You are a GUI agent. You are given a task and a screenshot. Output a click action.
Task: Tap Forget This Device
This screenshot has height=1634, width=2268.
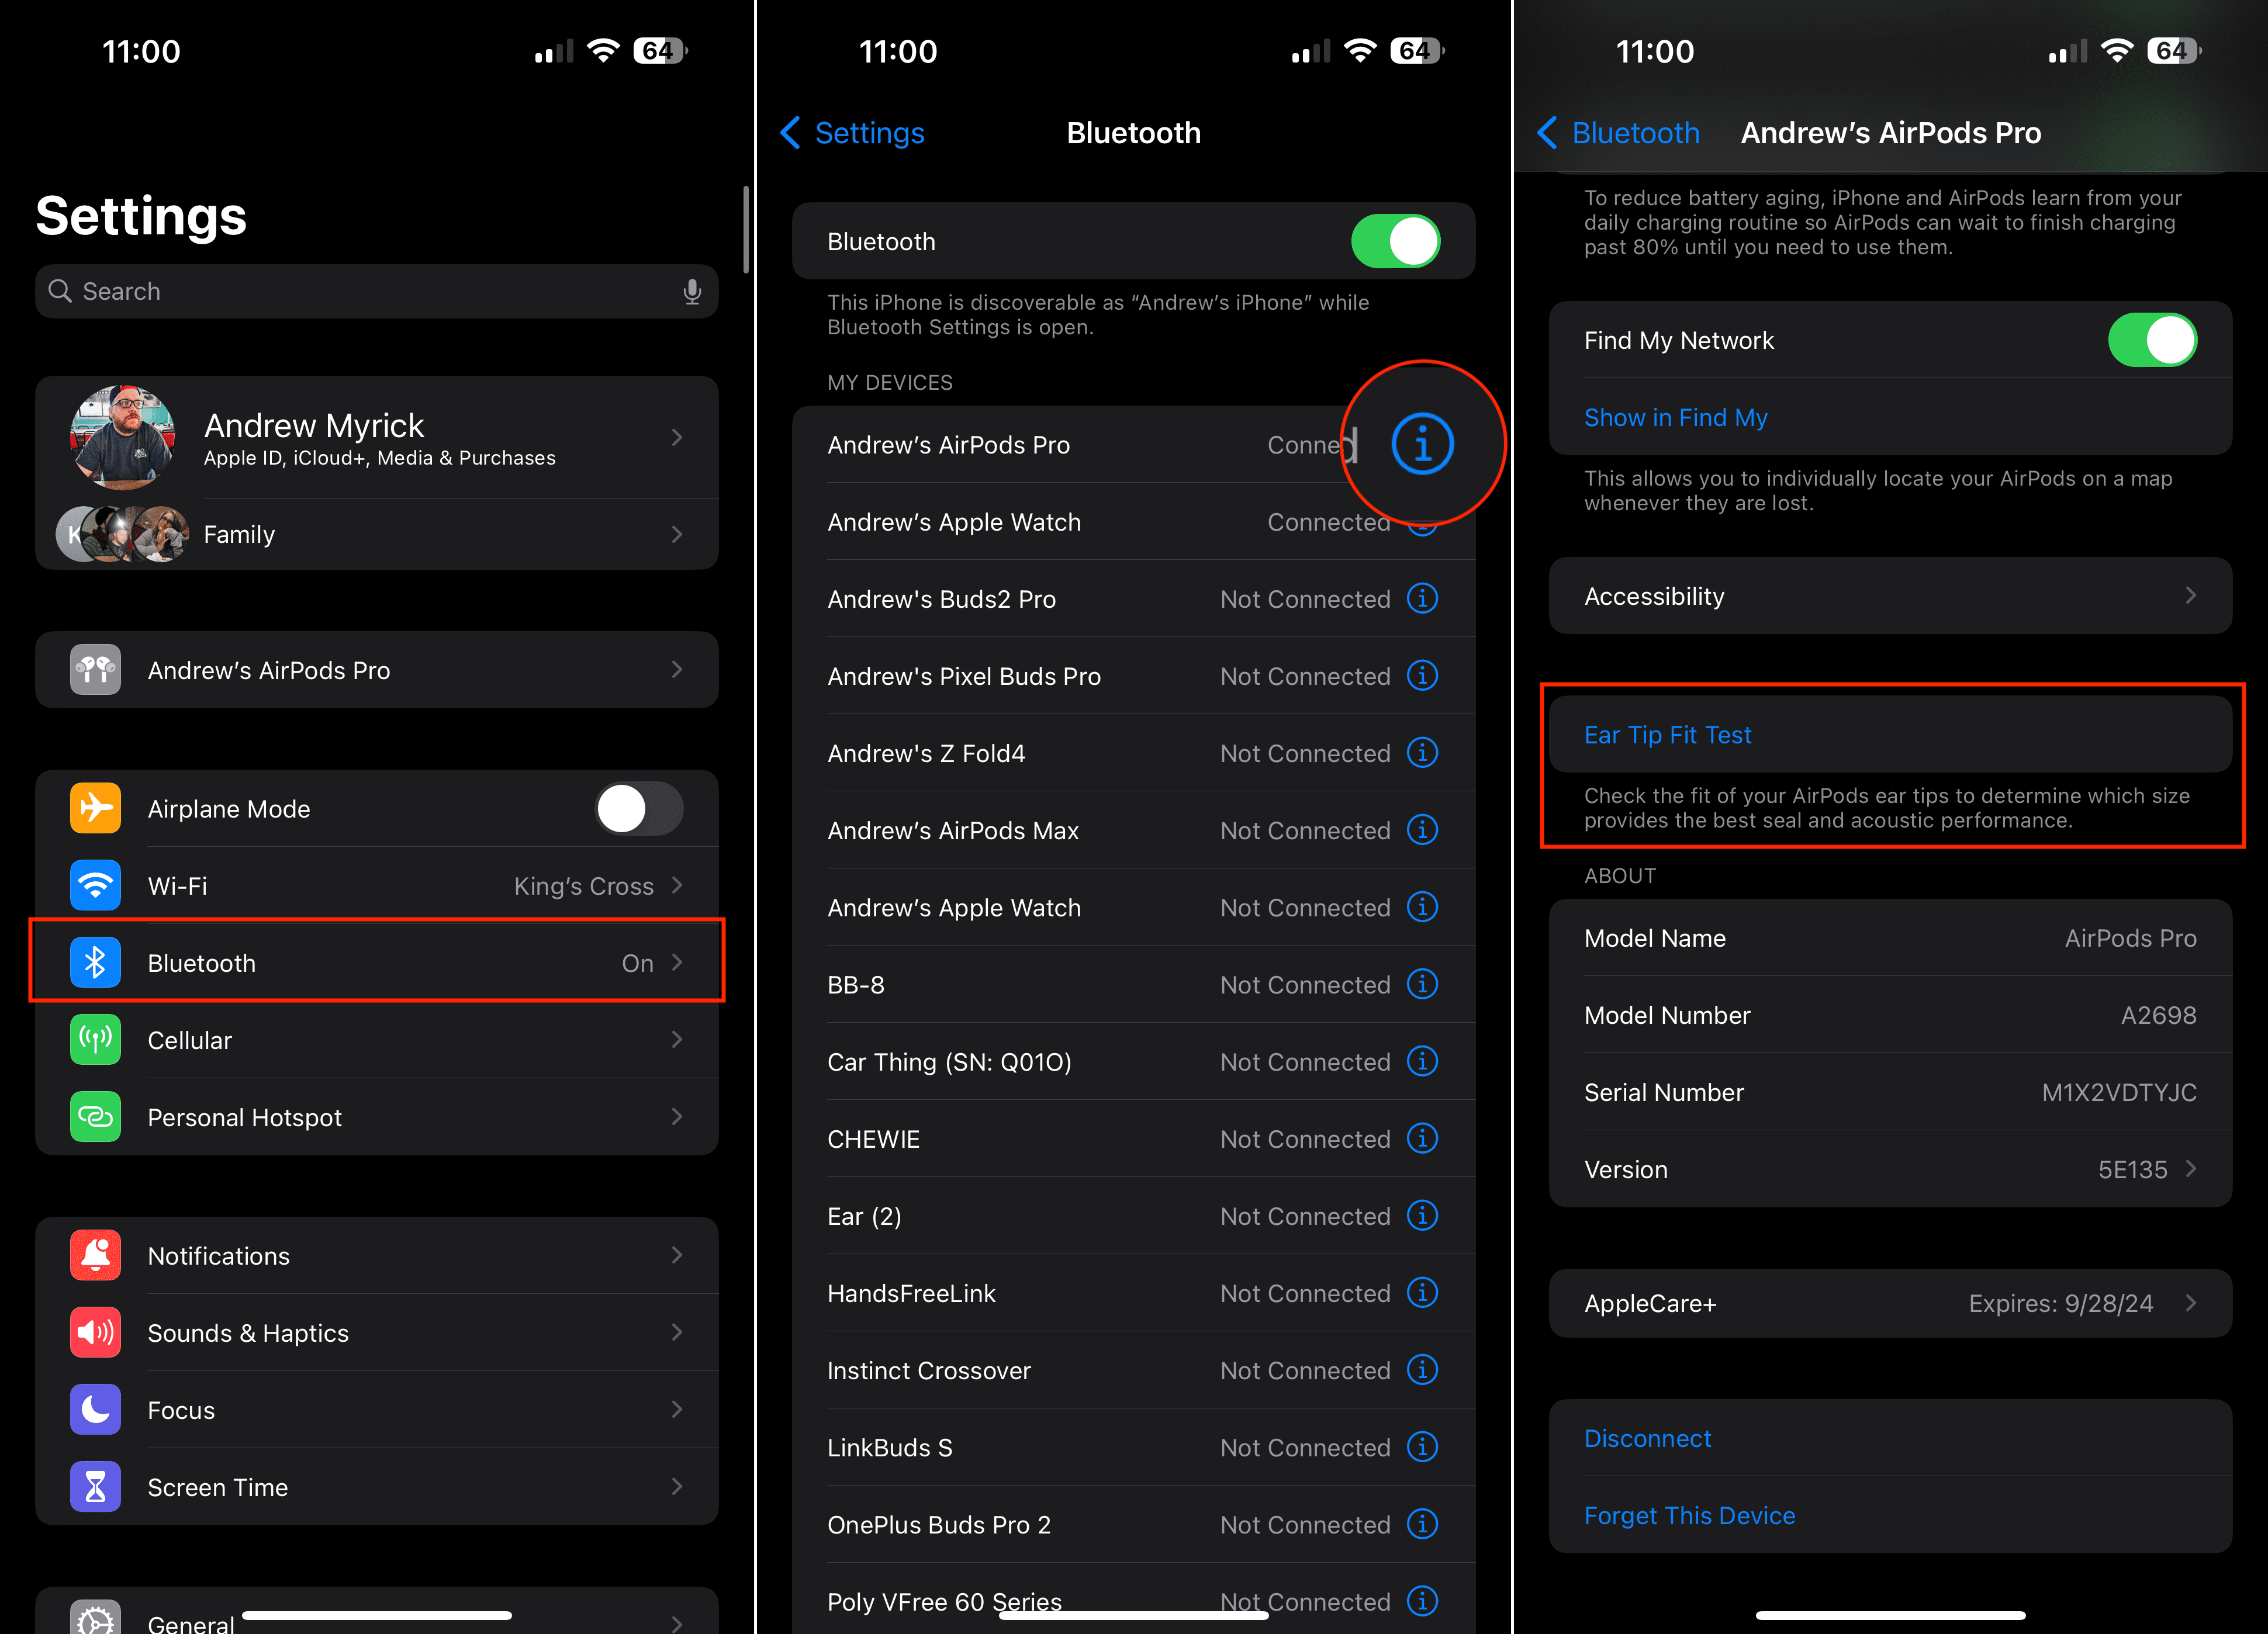1690,1515
